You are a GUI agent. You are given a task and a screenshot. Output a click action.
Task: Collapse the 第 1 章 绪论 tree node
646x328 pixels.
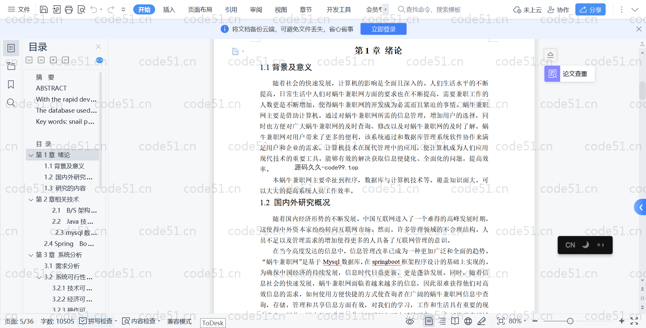tap(31, 155)
